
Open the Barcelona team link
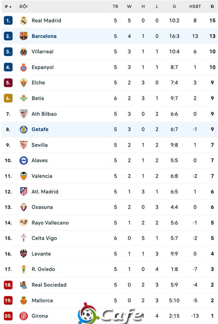click(44, 36)
